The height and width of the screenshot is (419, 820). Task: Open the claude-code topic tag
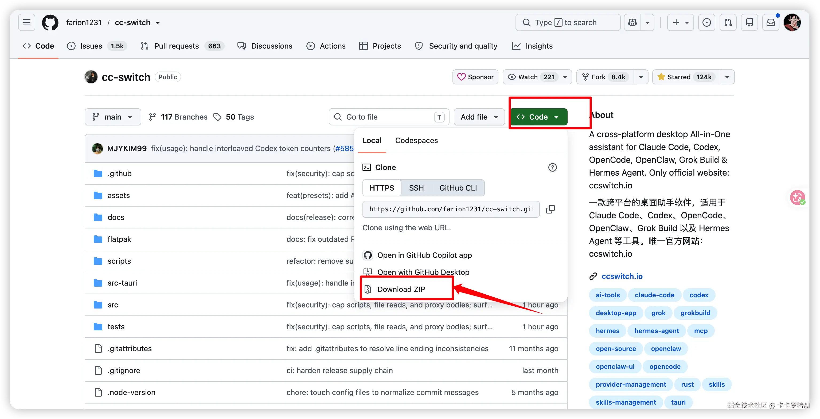654,295
